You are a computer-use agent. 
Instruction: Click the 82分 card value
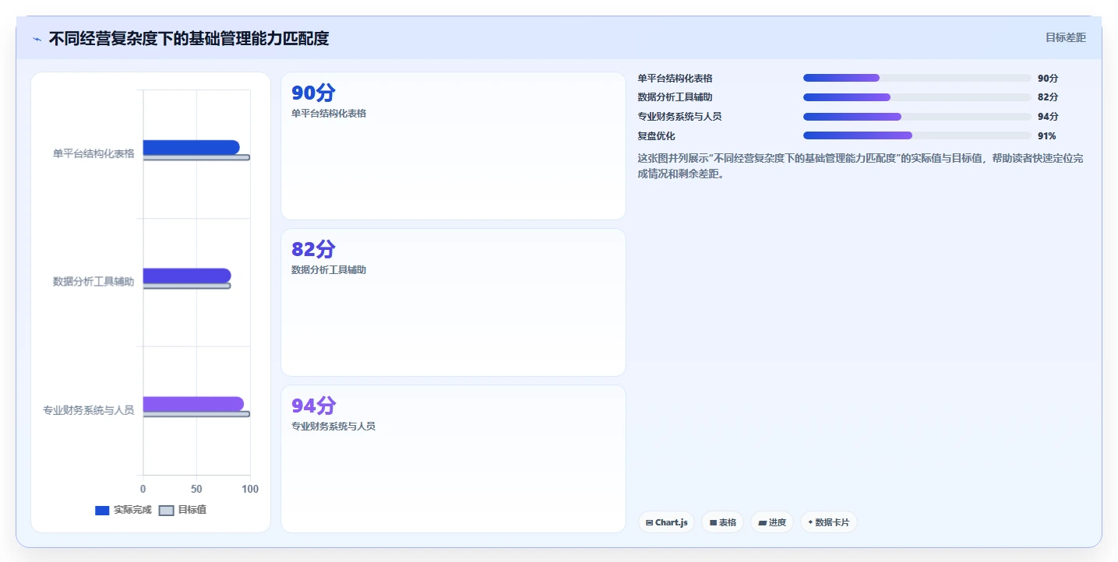coord(313,249)
